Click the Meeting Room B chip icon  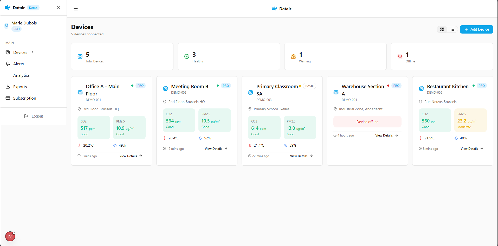pos(165,89)
